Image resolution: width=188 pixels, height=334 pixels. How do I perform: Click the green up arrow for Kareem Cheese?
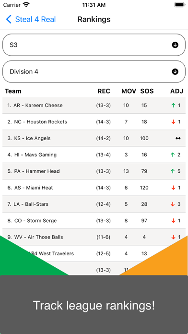pyautogui.click(x=173, y=105)
